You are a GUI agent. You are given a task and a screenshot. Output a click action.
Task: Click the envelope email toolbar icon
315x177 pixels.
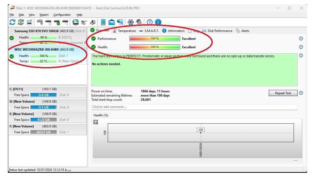[112, 22]
